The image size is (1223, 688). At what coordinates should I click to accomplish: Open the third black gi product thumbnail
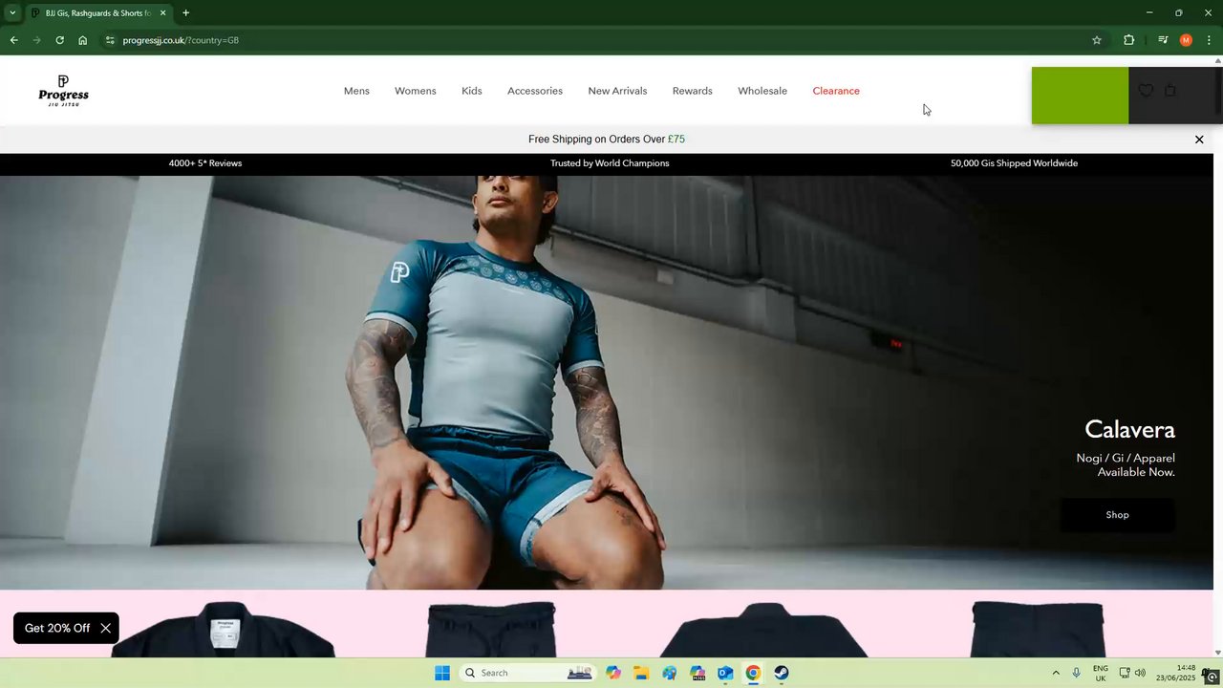point(764,629)
